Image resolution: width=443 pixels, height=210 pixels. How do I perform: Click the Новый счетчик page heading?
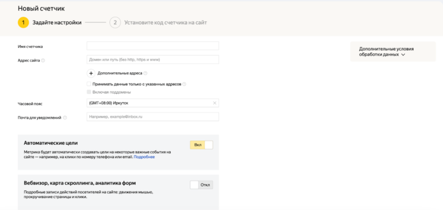click(x=42, y=9)
